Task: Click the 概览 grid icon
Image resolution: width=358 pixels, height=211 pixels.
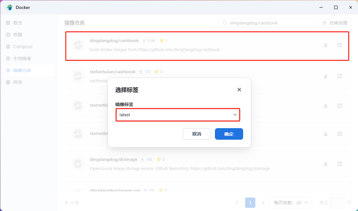Action: [x=8, y=23]
